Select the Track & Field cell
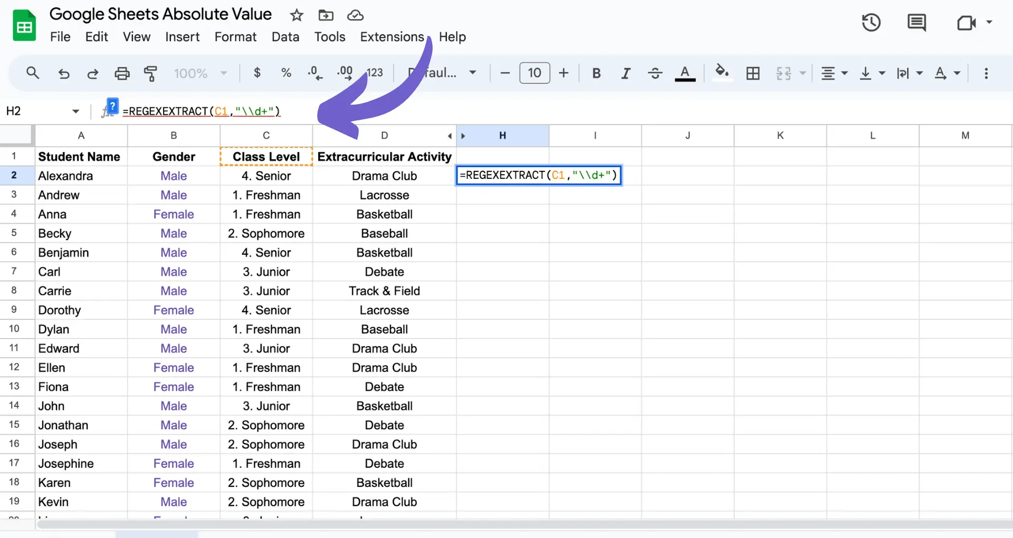Screen dimensions: 1013x538 click(x=384, y=291)
